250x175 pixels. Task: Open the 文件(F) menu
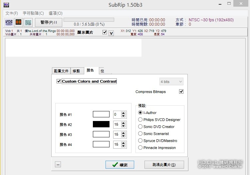pos(12,13)
